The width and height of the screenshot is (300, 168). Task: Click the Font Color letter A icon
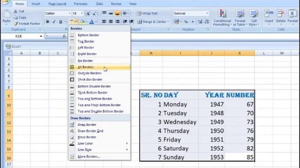click(x=92, y=22)
